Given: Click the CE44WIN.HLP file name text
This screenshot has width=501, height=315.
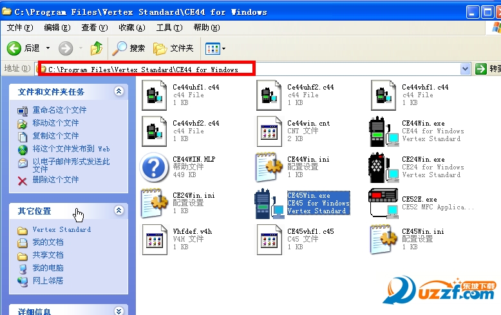Looking at the screenshot, I should 194,159.
